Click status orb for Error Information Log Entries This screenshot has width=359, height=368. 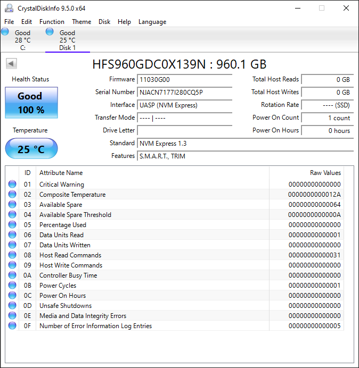pos(12,325)
